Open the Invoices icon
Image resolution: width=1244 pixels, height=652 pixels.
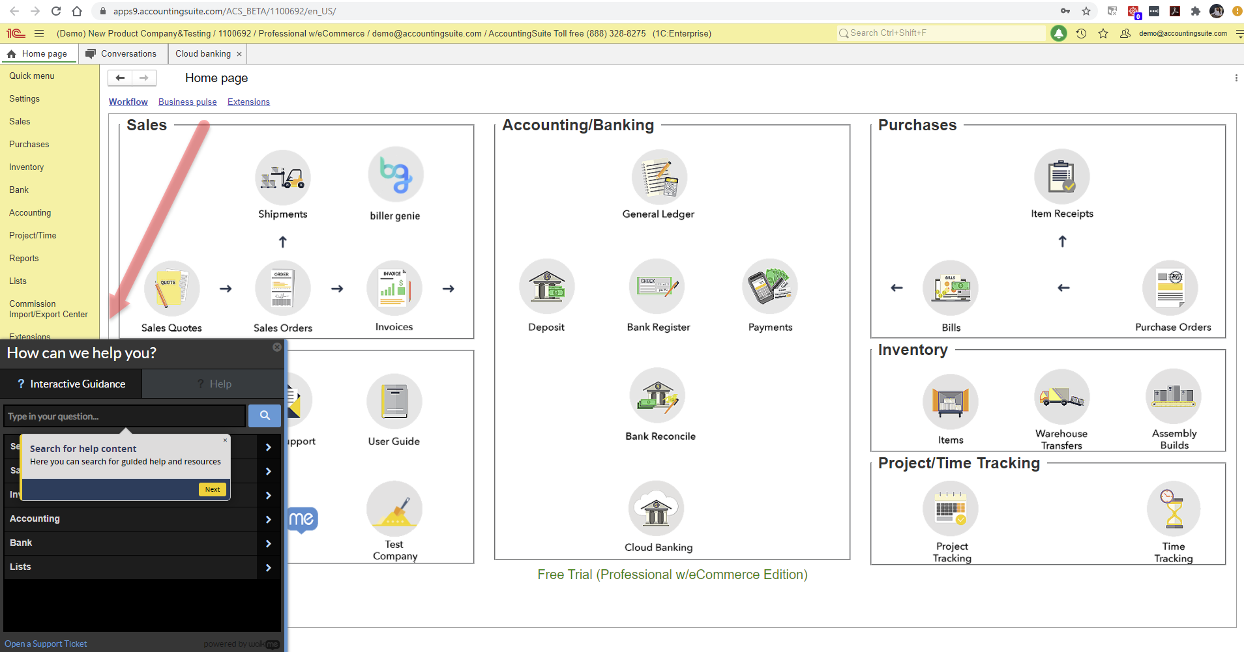click(394, 288)
